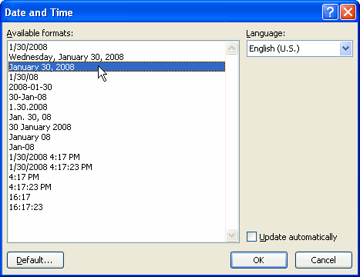Select the 4:17 PM time format
Viewport: 360px width, 277px height.
(117, 177)
